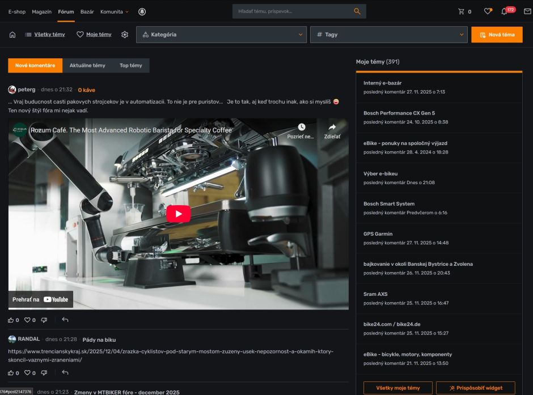Click the Nová téma button
Viewport: 533px width, 395px height.
coord(497,35)
